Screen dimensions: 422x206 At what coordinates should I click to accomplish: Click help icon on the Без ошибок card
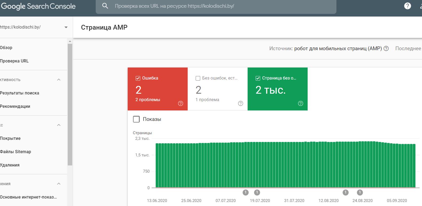240,104
